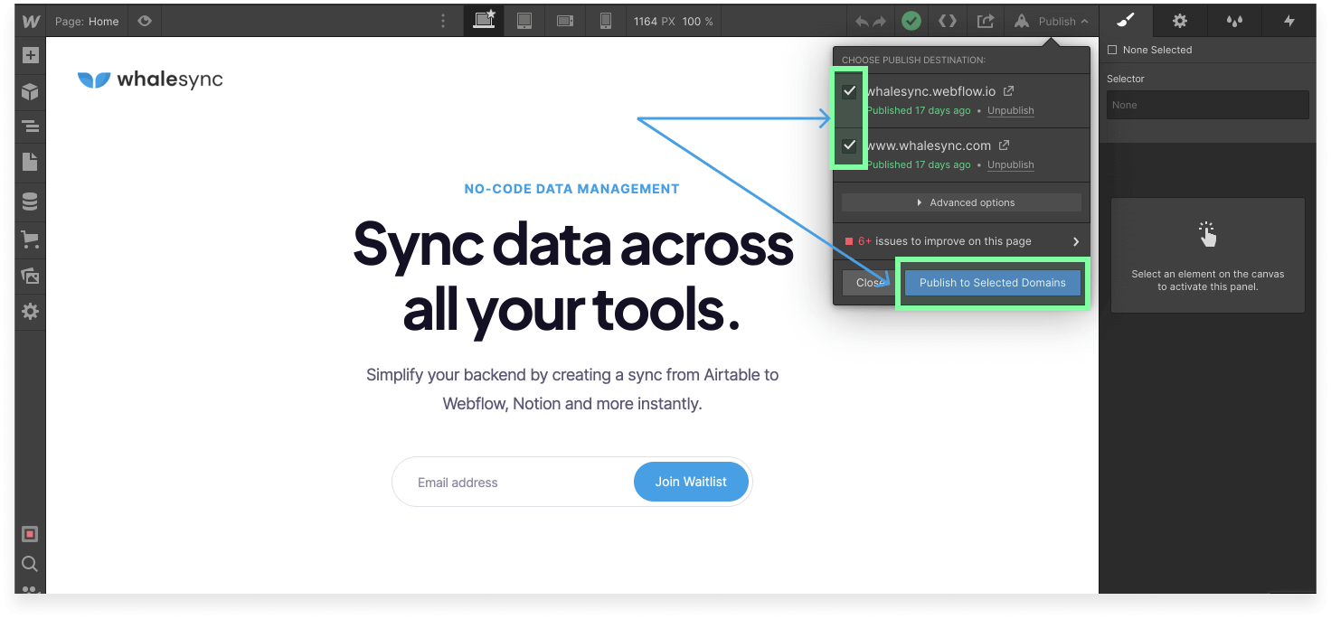Image resolution: width=1331 pixels, height=619 pixels.
Task: Open the Webflow logo menu
Action: [x=30, y=21]
